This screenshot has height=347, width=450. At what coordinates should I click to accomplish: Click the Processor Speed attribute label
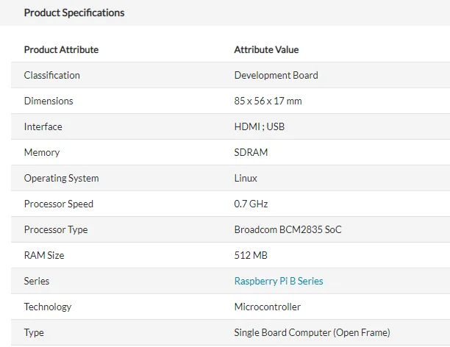tap(59, 204)
